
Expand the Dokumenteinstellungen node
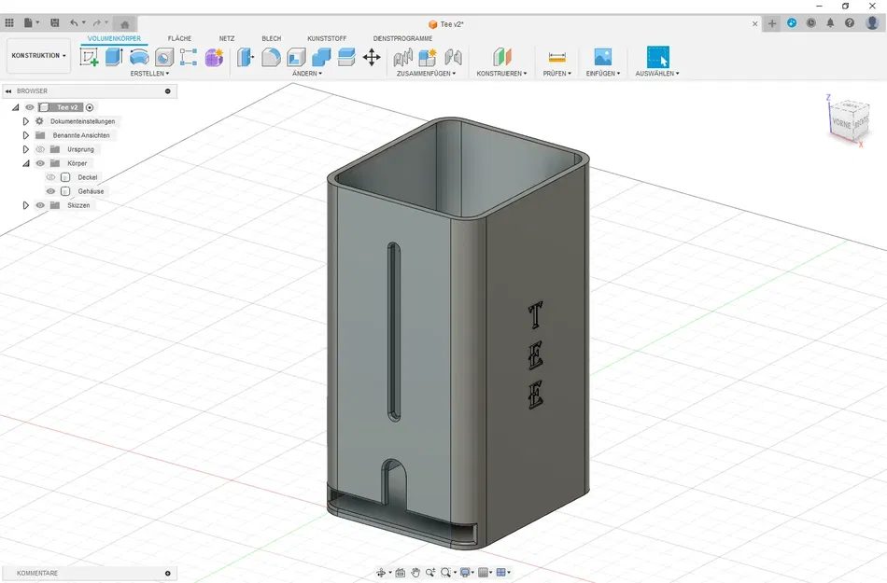pyautogui.click(x=25, y=120)
